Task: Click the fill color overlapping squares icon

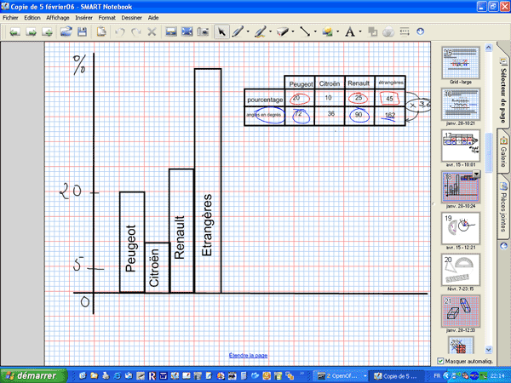Action: (x=372, y=31)
